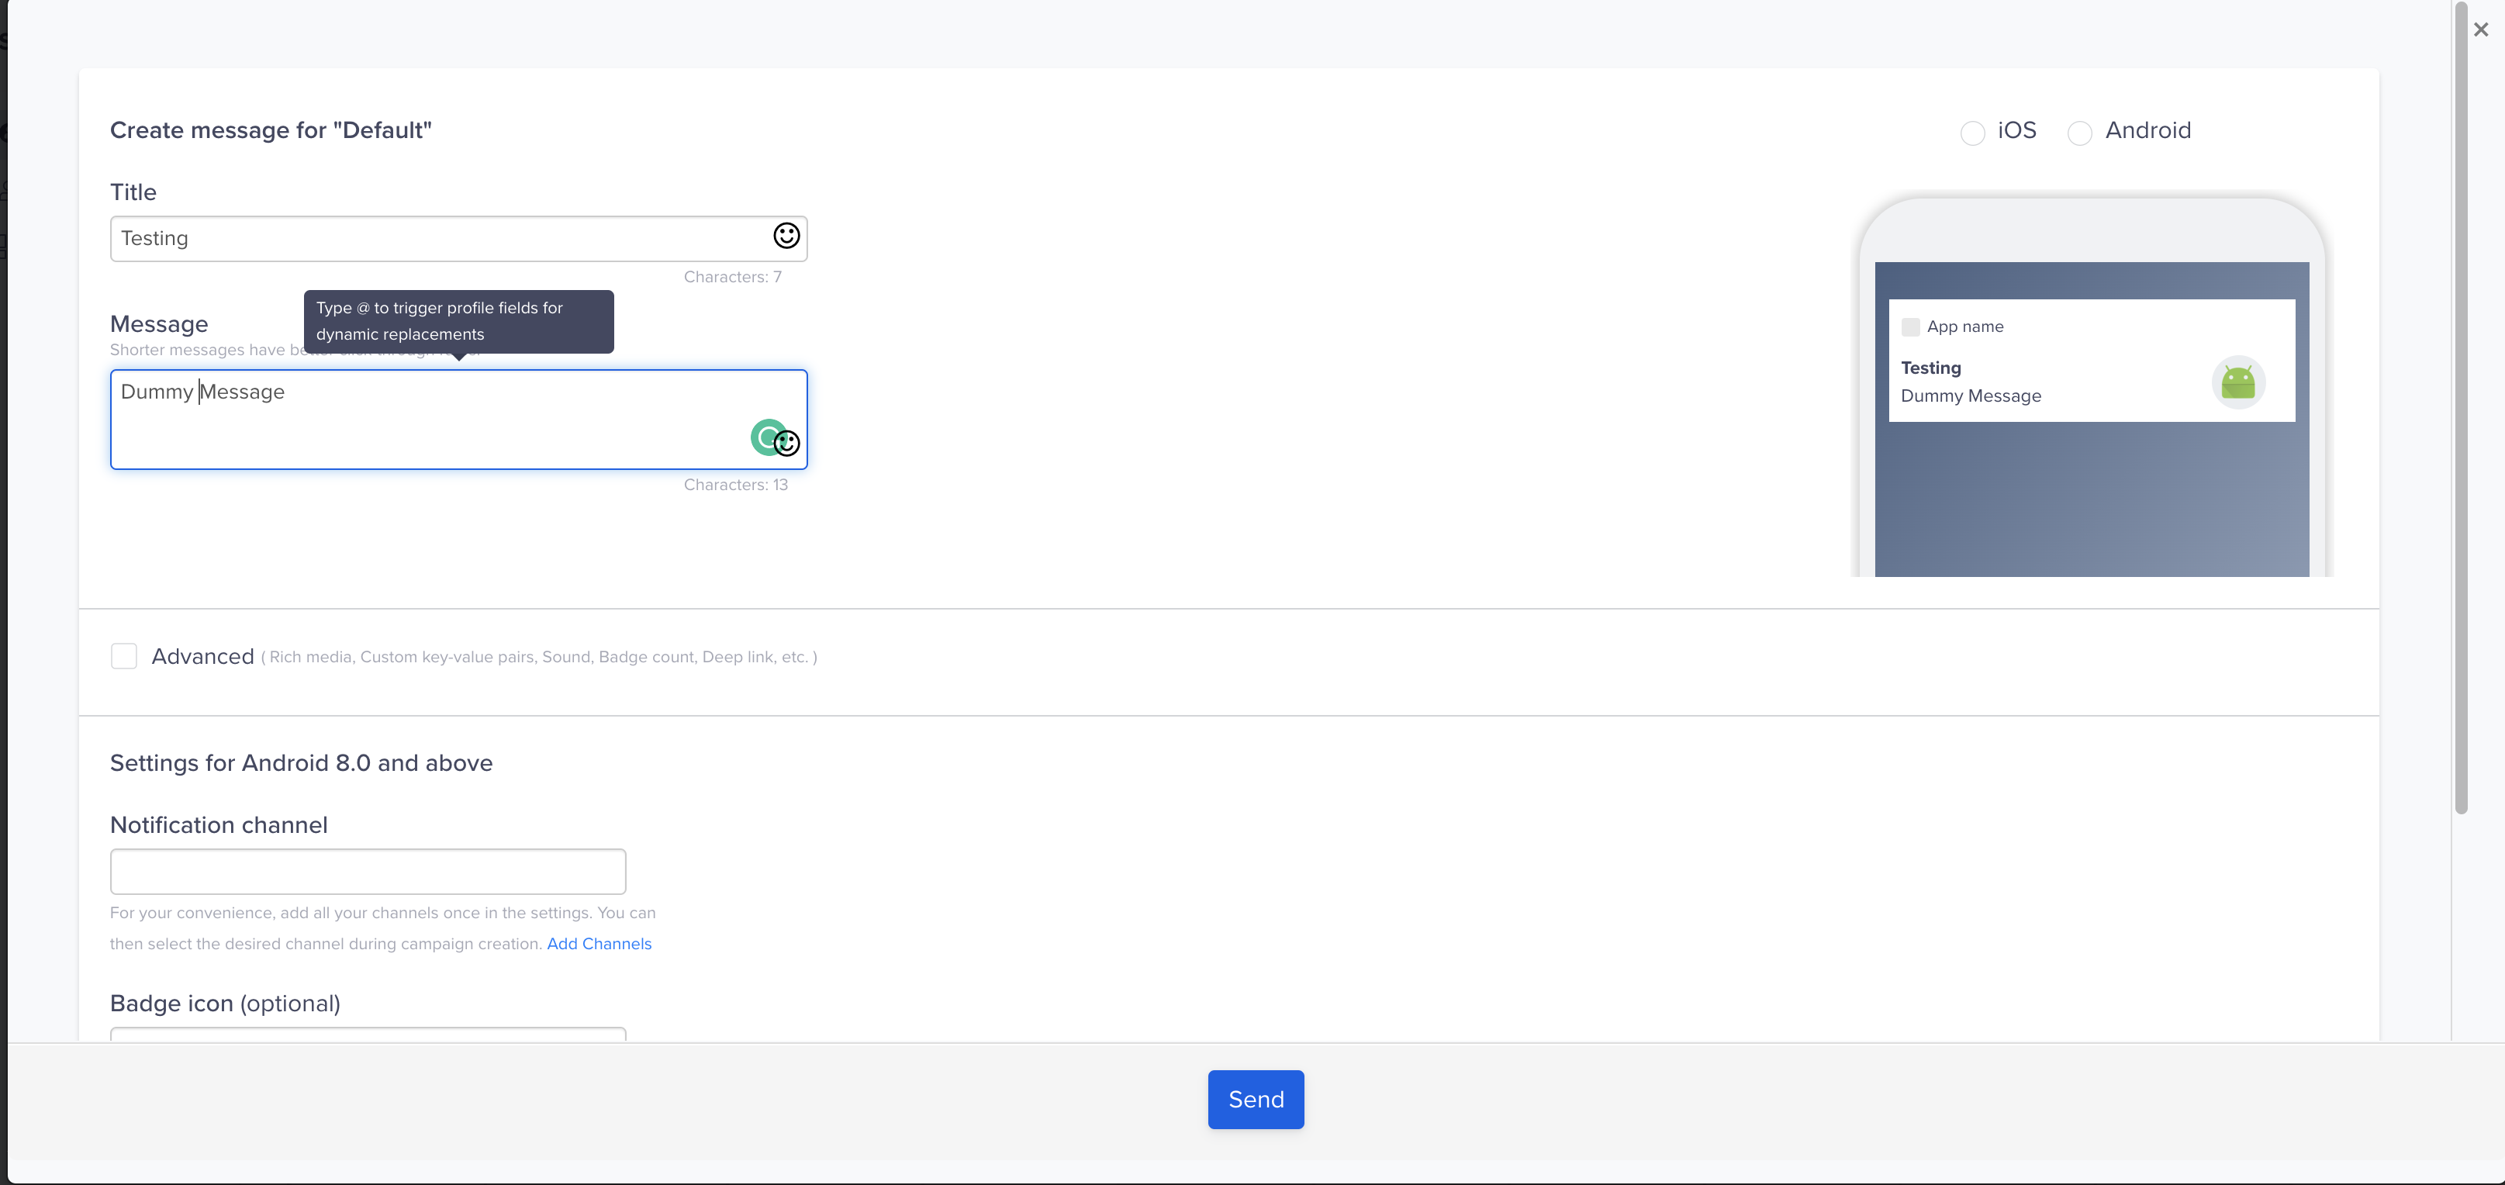Open the Add Channels link
Viewport: 2505px width, 1185px height.
tap(599, 943)
